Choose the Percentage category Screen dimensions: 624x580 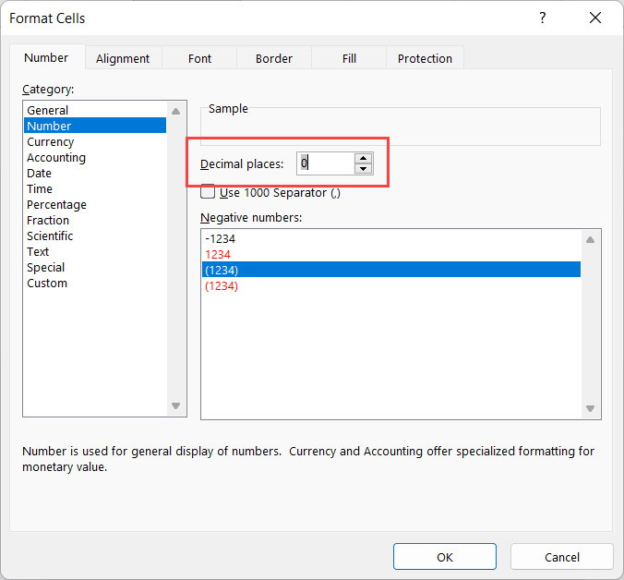(x=56, y=205)
